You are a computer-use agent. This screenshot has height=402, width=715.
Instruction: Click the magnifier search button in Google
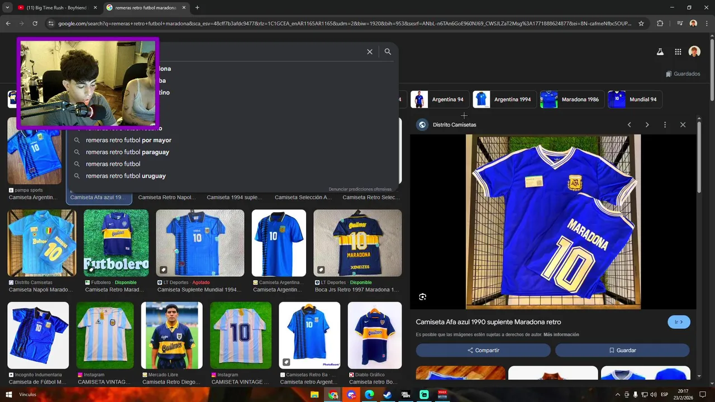click(388, 51)
